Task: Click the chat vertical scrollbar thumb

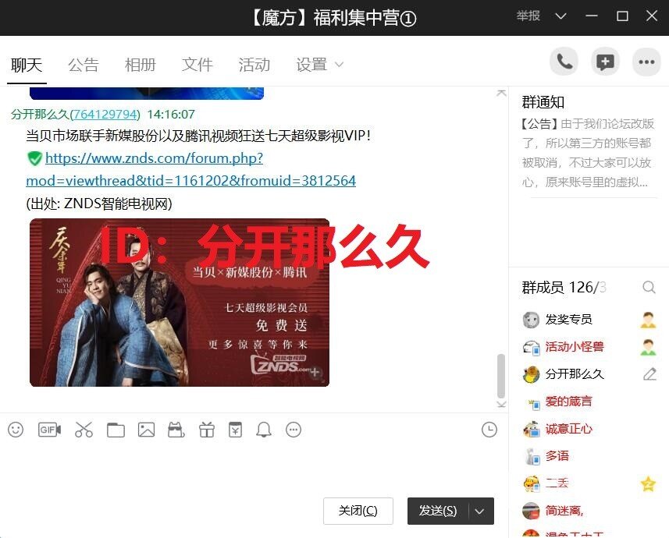Action: coord(501,376)
